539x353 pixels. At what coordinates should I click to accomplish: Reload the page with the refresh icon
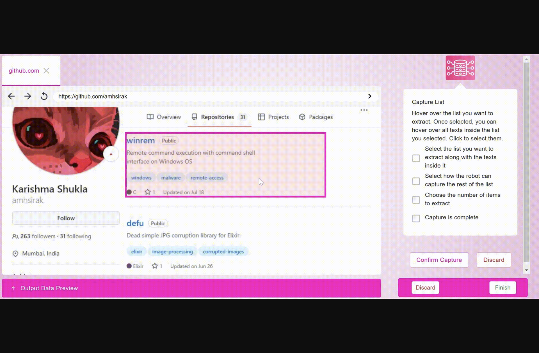click(x=44, y=96)
